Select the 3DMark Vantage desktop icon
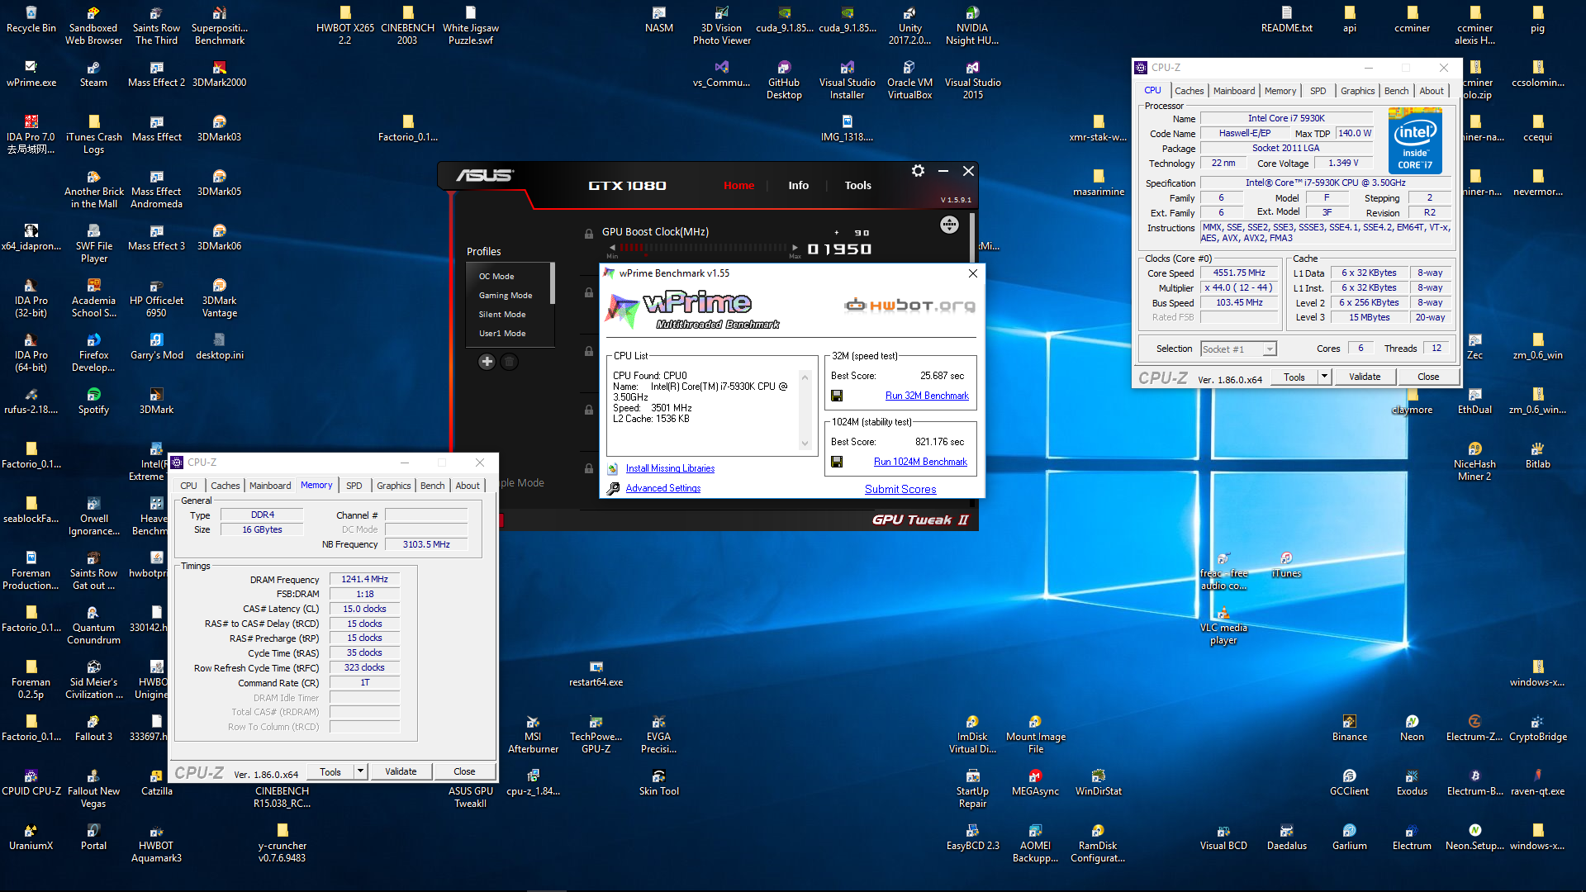This screenshot has width=1586, height=892. [x=219, y=298]
